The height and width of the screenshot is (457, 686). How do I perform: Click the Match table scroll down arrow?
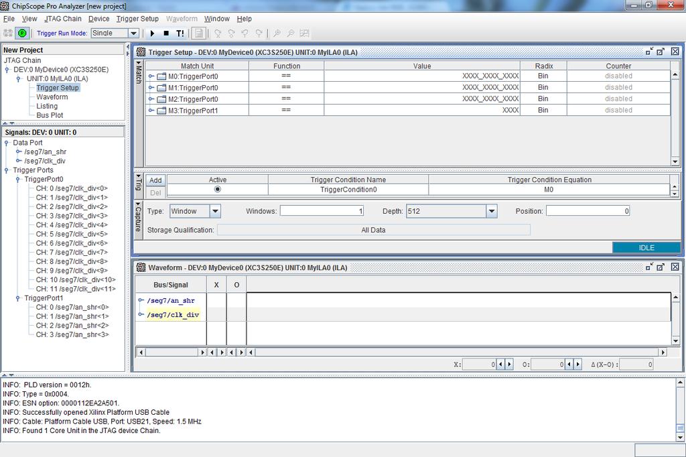[x=675, y=162]
